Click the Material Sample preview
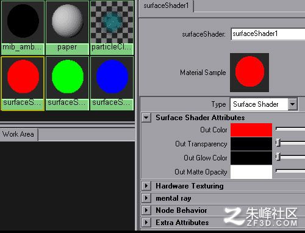This screenshot has width=305, height=233. [249, 73]
